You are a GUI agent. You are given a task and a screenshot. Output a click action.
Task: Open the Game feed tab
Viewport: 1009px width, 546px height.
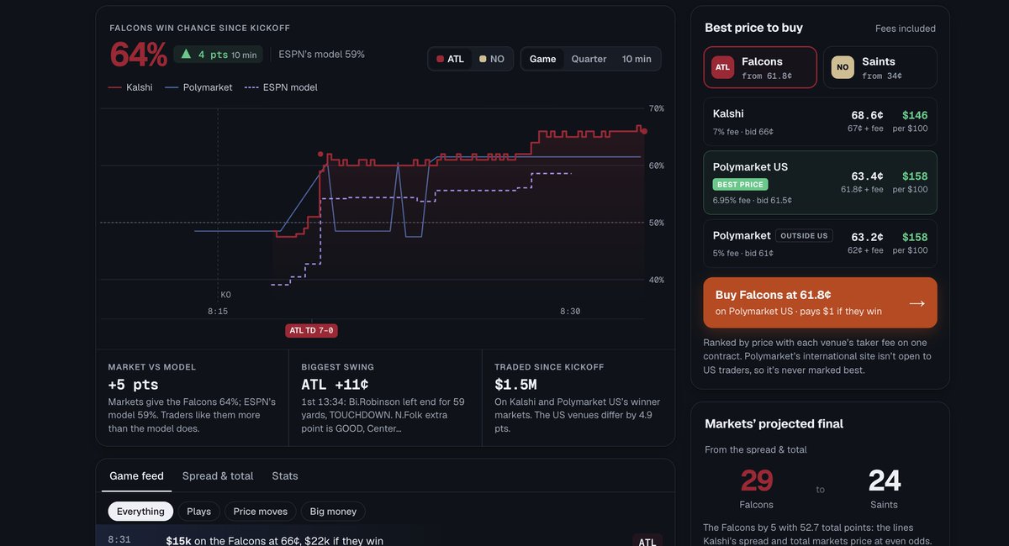click(x=136, y=476)
